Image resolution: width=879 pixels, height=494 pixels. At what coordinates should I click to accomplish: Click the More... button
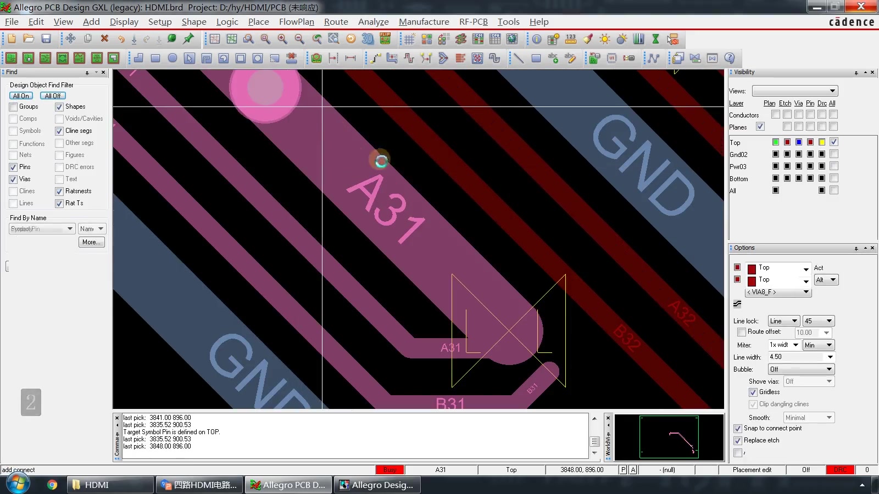(x=91, y=242)
